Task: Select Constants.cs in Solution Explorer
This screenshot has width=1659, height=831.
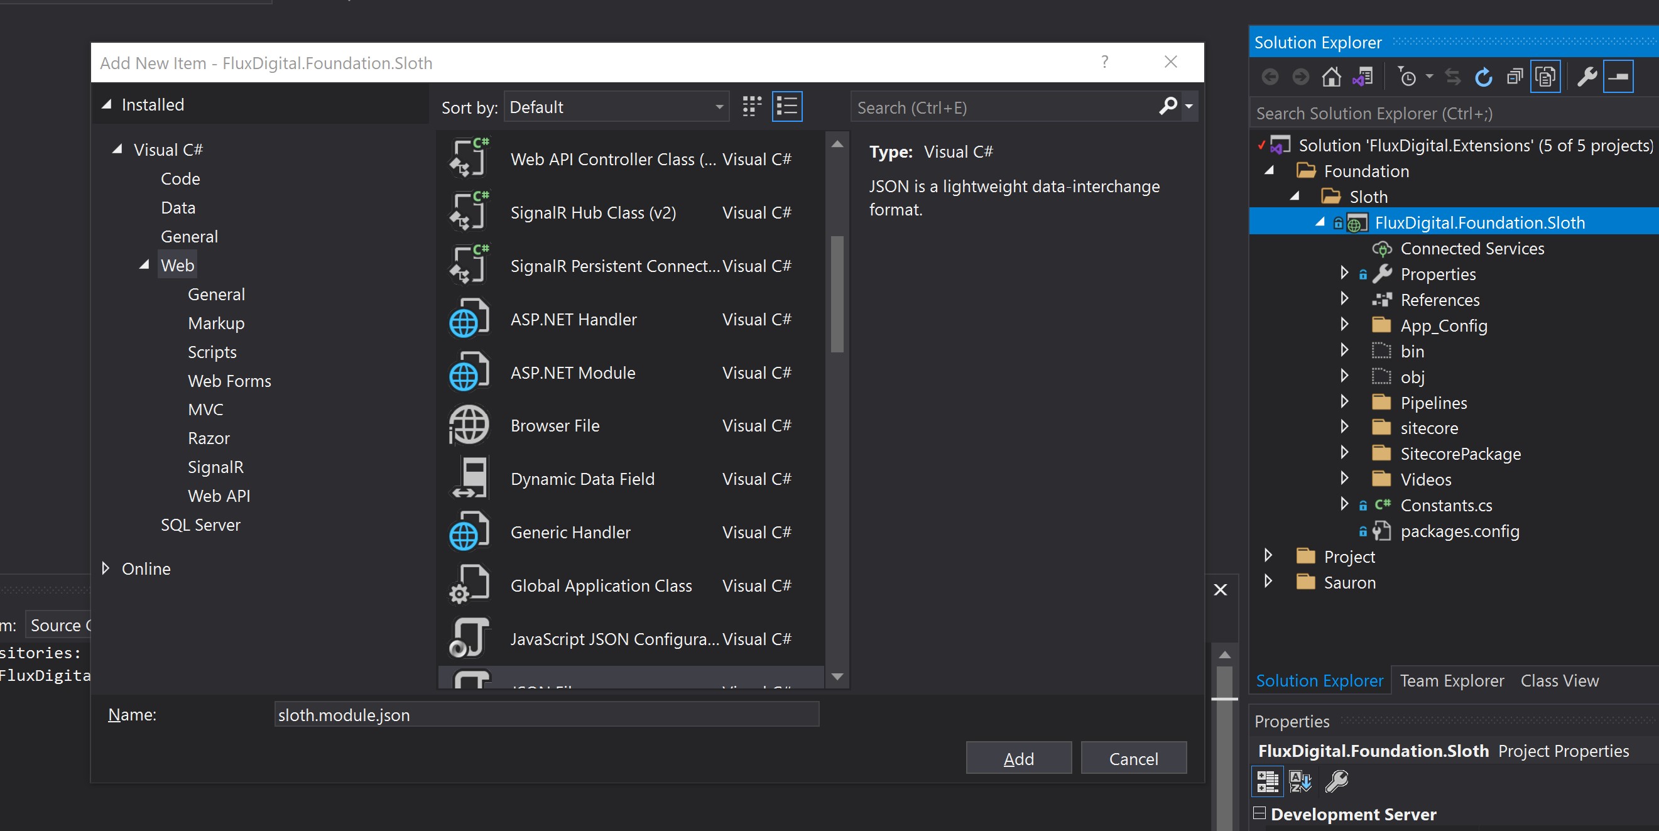Action: [x=1446, y=505]
